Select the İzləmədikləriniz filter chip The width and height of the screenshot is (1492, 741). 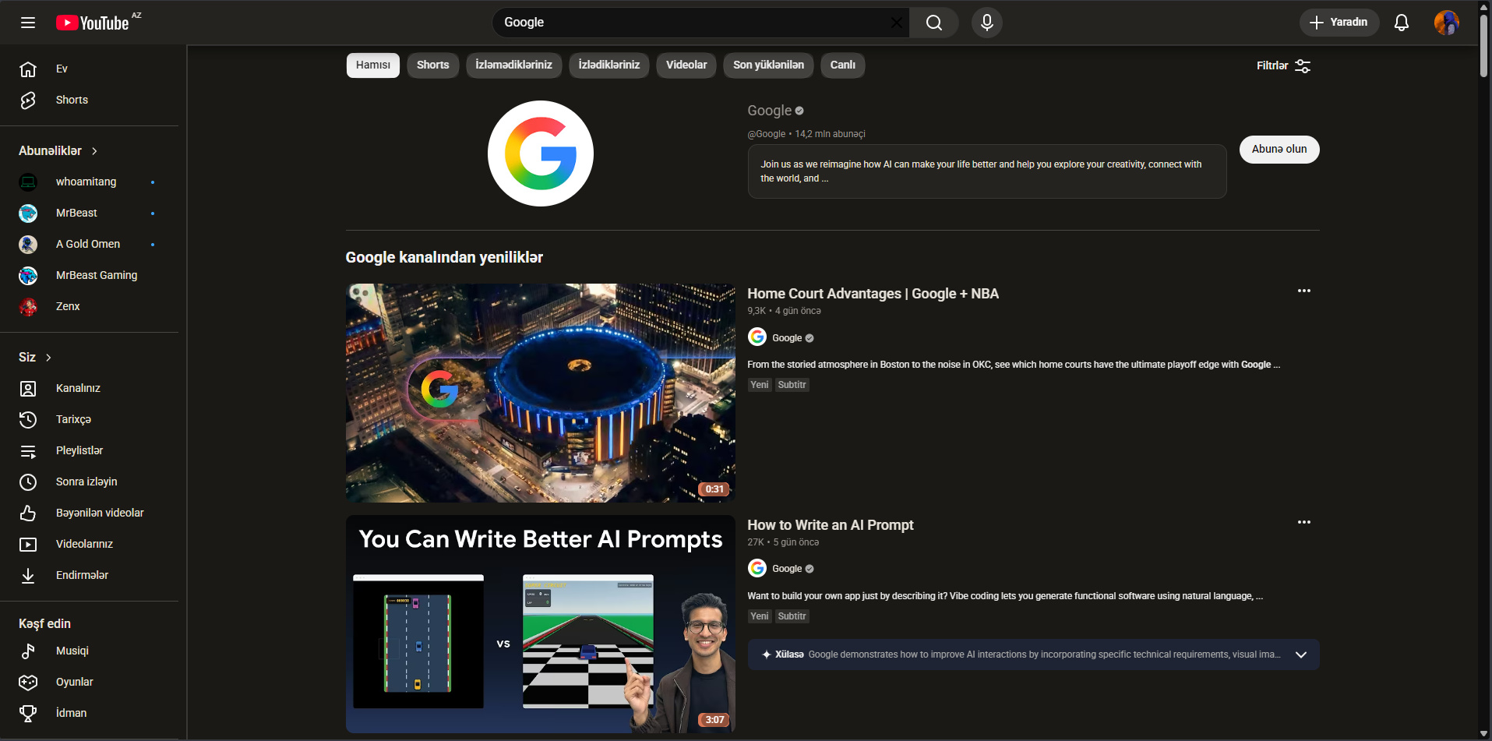514,65
